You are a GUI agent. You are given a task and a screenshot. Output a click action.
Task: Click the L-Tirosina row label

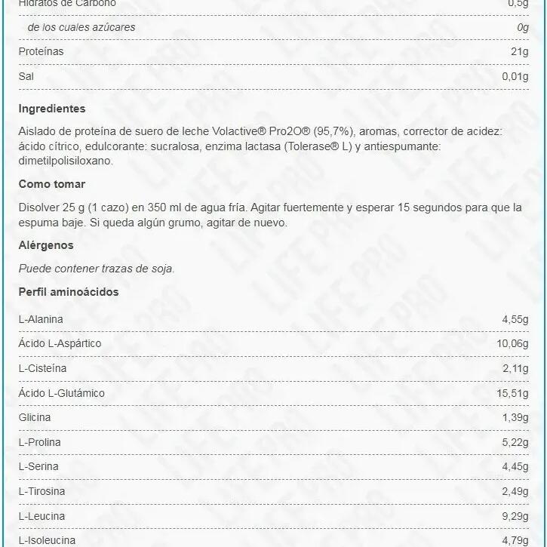[x=41, y=492]
